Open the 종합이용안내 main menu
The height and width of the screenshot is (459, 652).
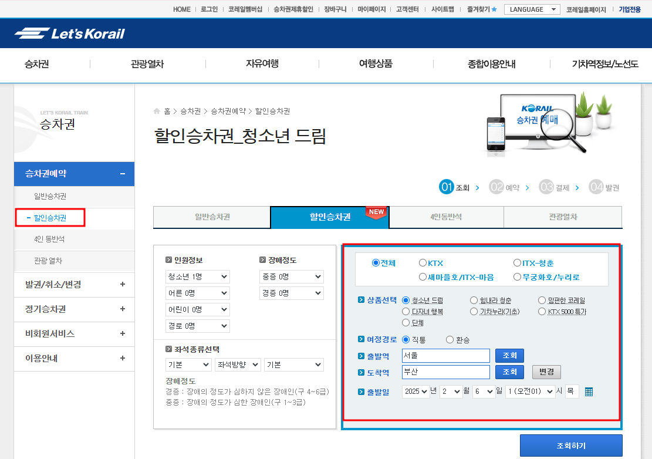[x=492, y=64]
